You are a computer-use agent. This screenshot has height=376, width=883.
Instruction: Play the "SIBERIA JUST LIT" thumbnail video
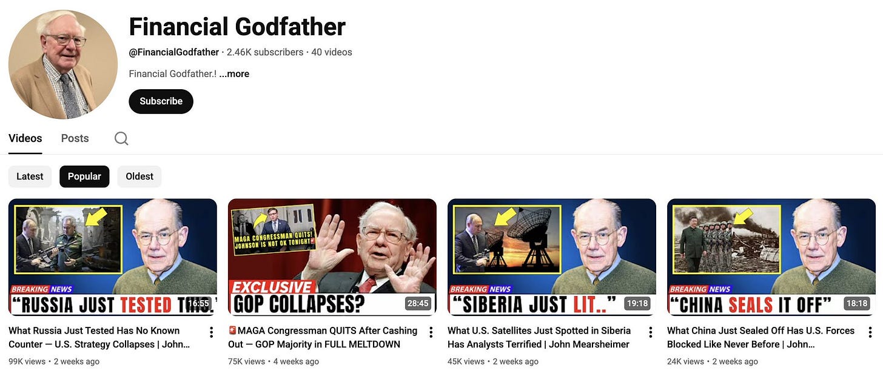pyautogui.click(x=552, y=257)
